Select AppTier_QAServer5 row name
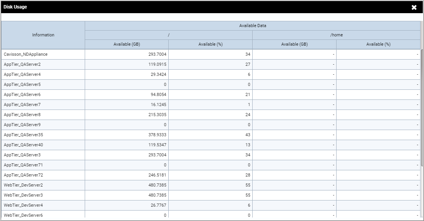Screen dimensions: 424x221 coord(22,84)
